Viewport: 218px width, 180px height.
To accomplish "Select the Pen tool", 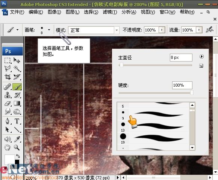I will (8, 121).
